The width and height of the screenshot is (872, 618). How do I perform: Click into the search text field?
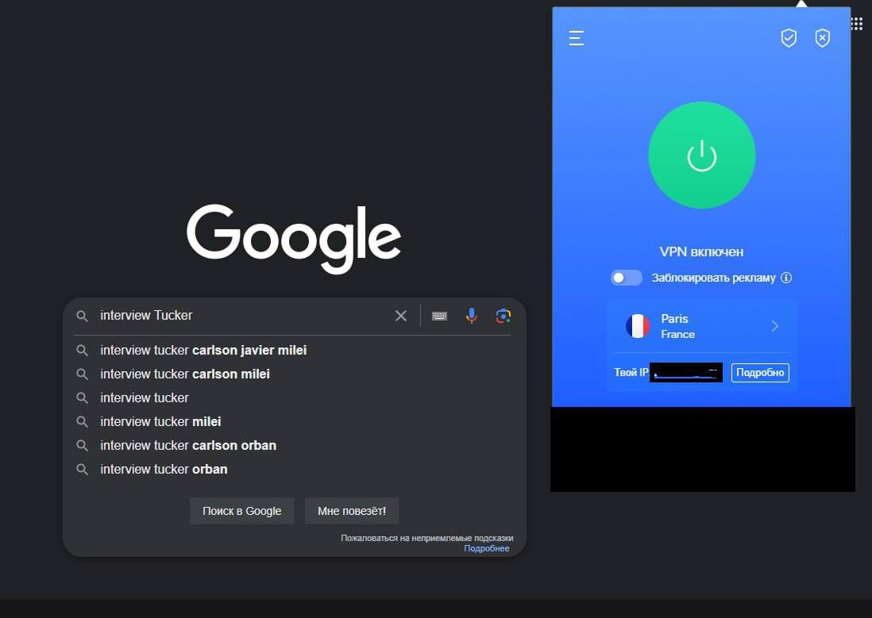point(238,316)
